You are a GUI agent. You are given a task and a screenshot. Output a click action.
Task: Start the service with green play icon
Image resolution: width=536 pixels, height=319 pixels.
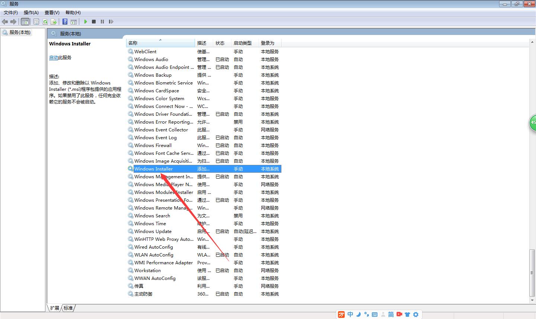[x=86, y=22]
